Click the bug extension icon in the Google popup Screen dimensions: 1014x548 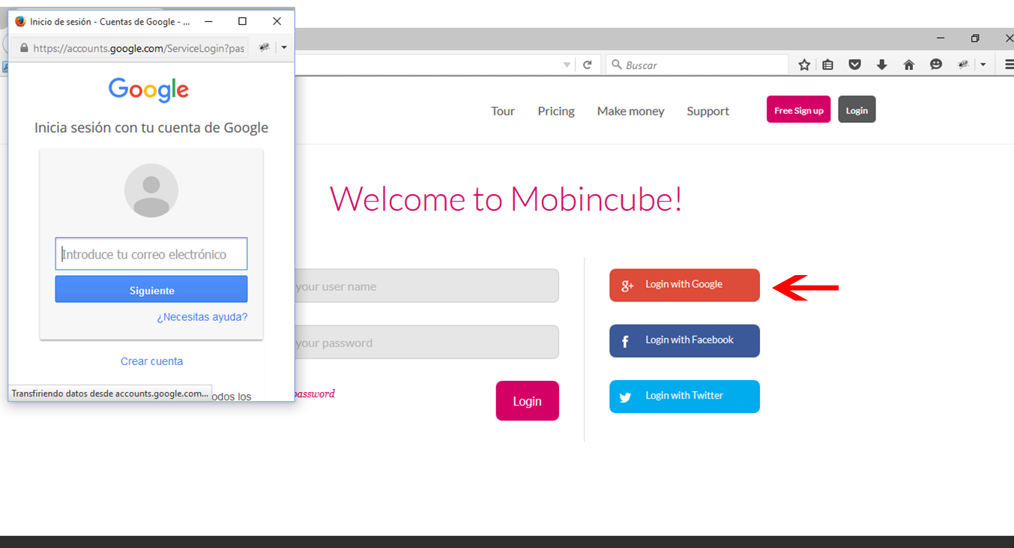tap(264, 47)
